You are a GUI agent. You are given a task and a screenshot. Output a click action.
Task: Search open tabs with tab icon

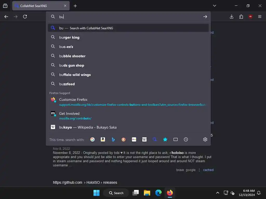point(176,139)
